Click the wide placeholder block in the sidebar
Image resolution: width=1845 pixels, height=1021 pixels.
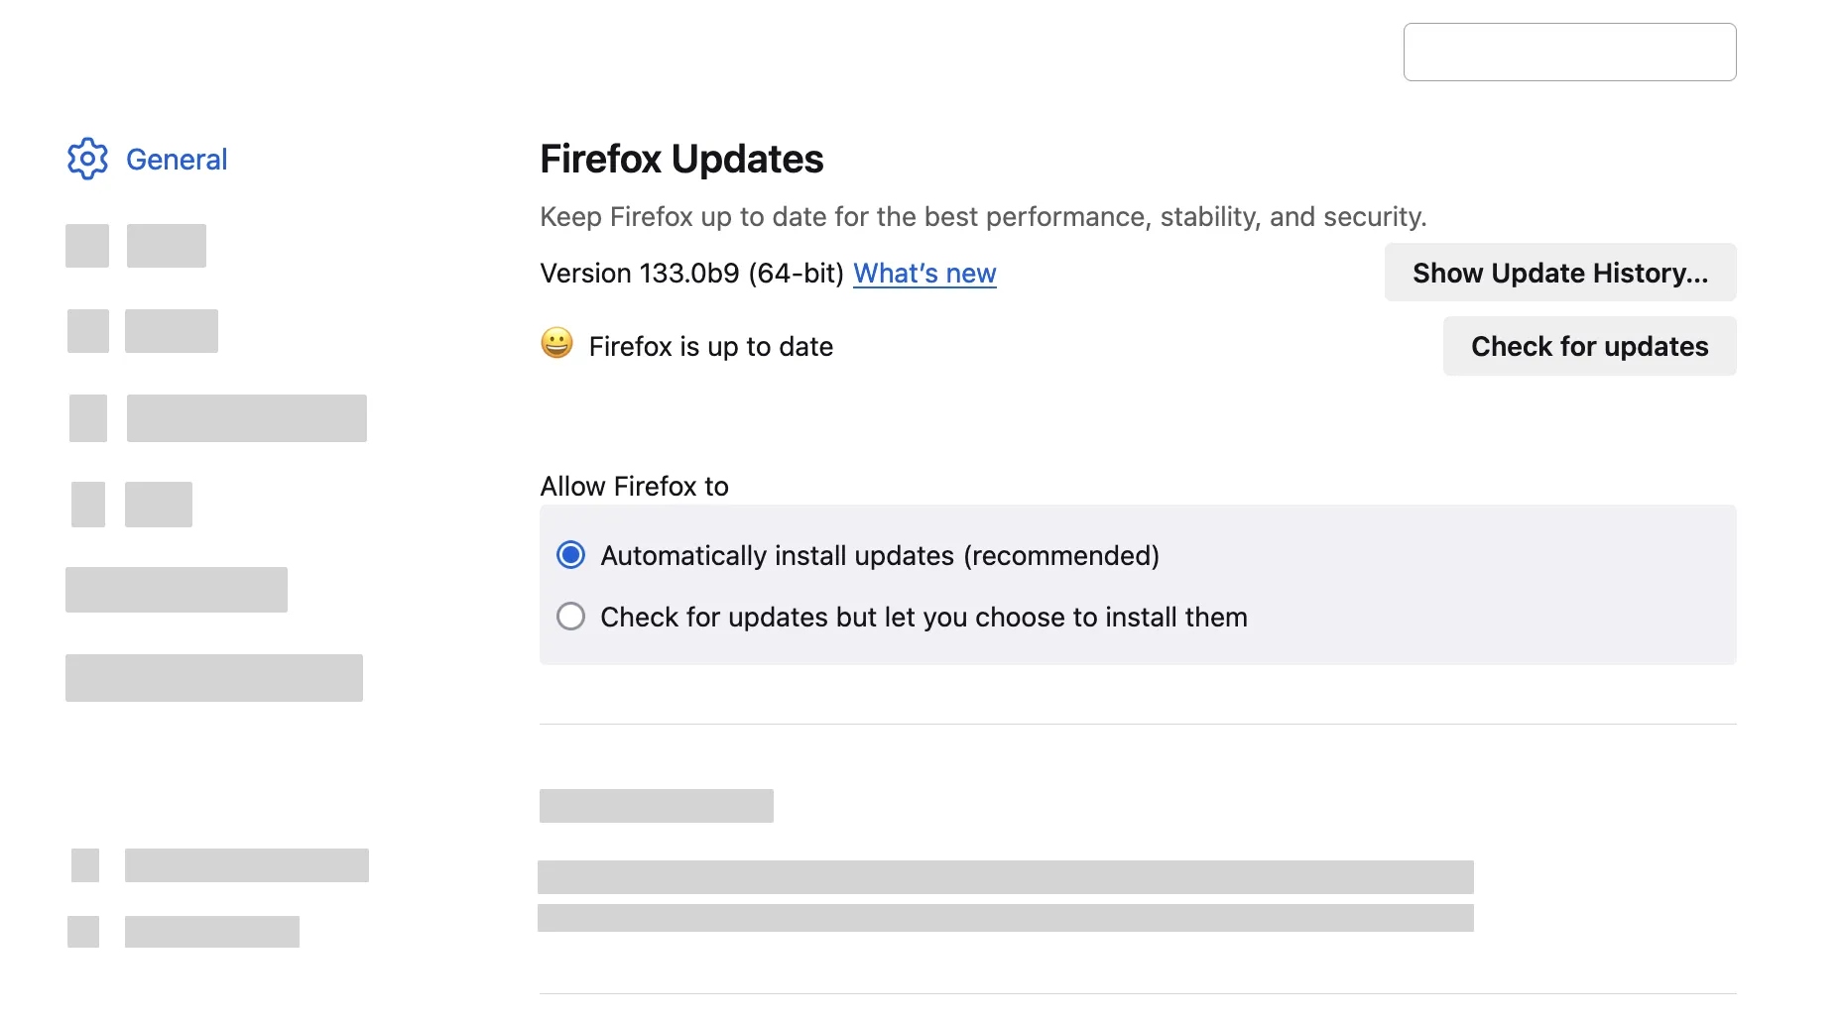click(x=213, y=678)
